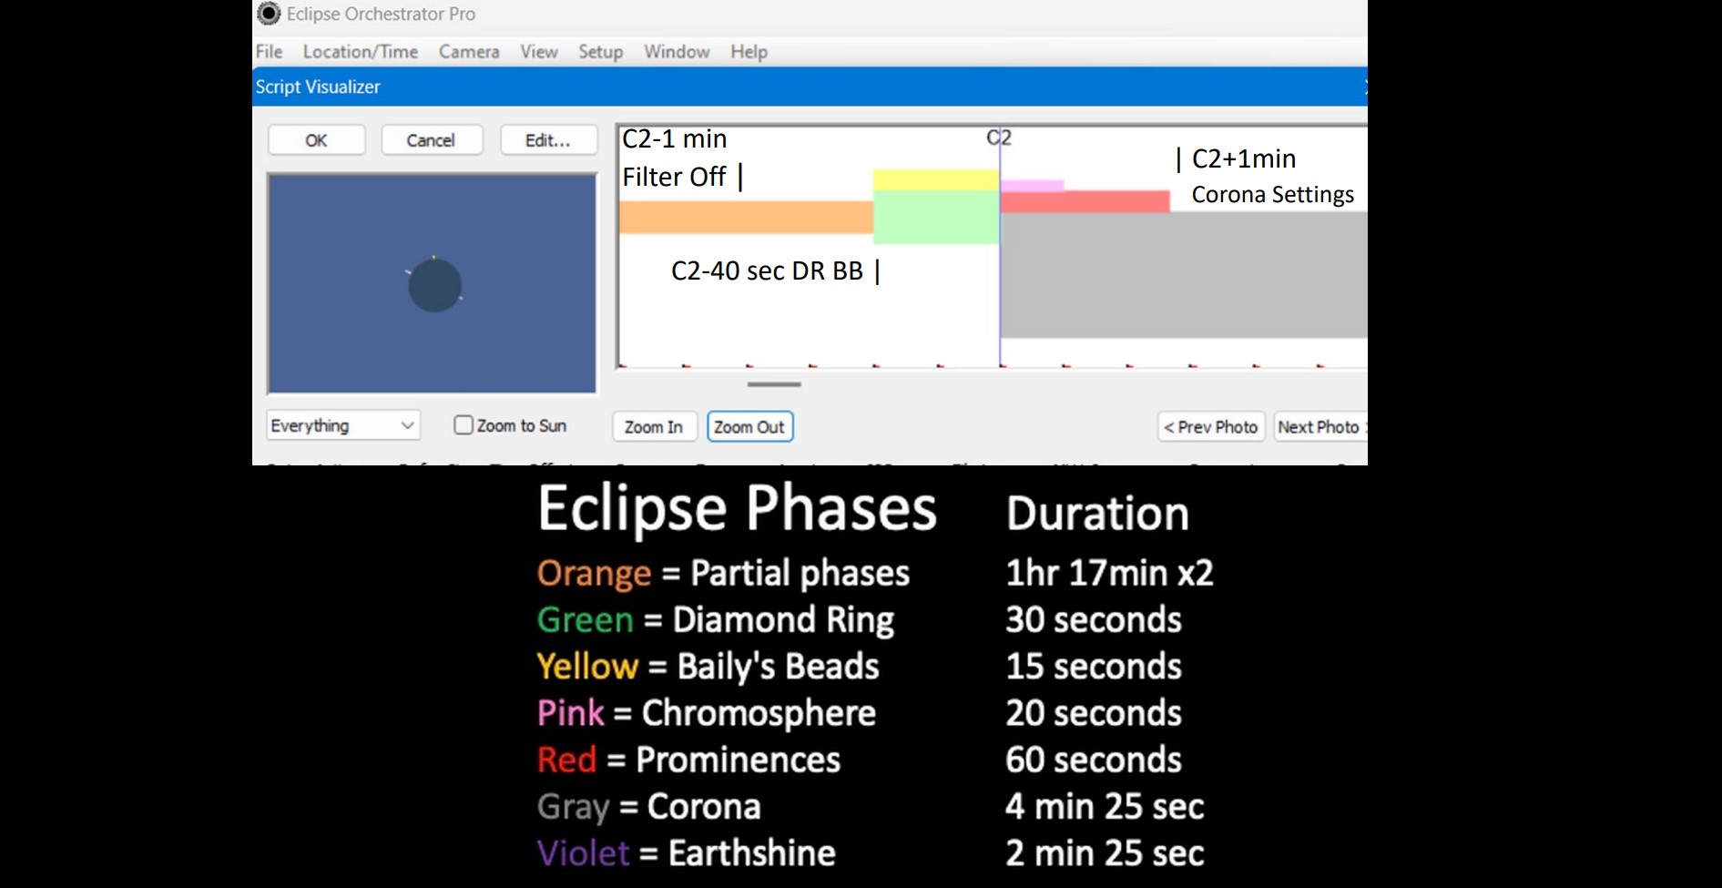
Task: Select the green Diamond Ring timeline block
Action: click(x=935, y=219)
